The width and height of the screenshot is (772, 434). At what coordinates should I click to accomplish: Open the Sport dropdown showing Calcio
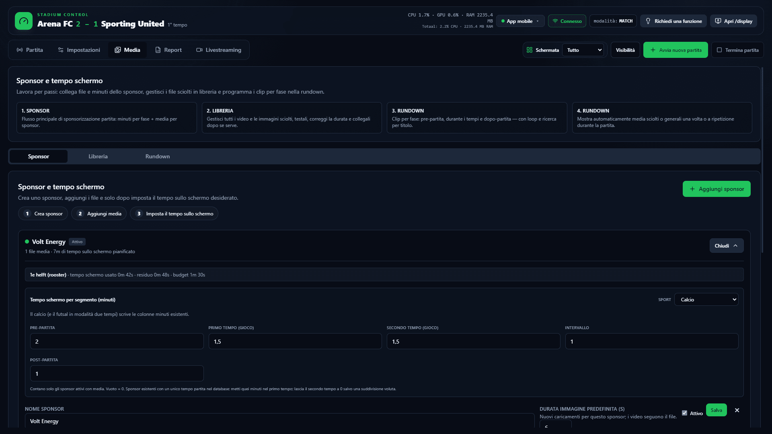click(706, 299)
